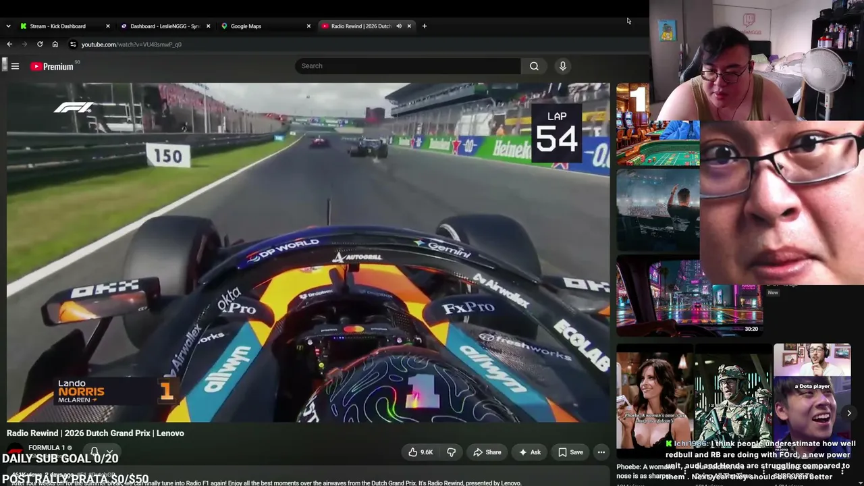The height and width of the screenshot is (486, 864).
Task: Open the Phoebe shorts thumbnail
Action: pos(654,396)
